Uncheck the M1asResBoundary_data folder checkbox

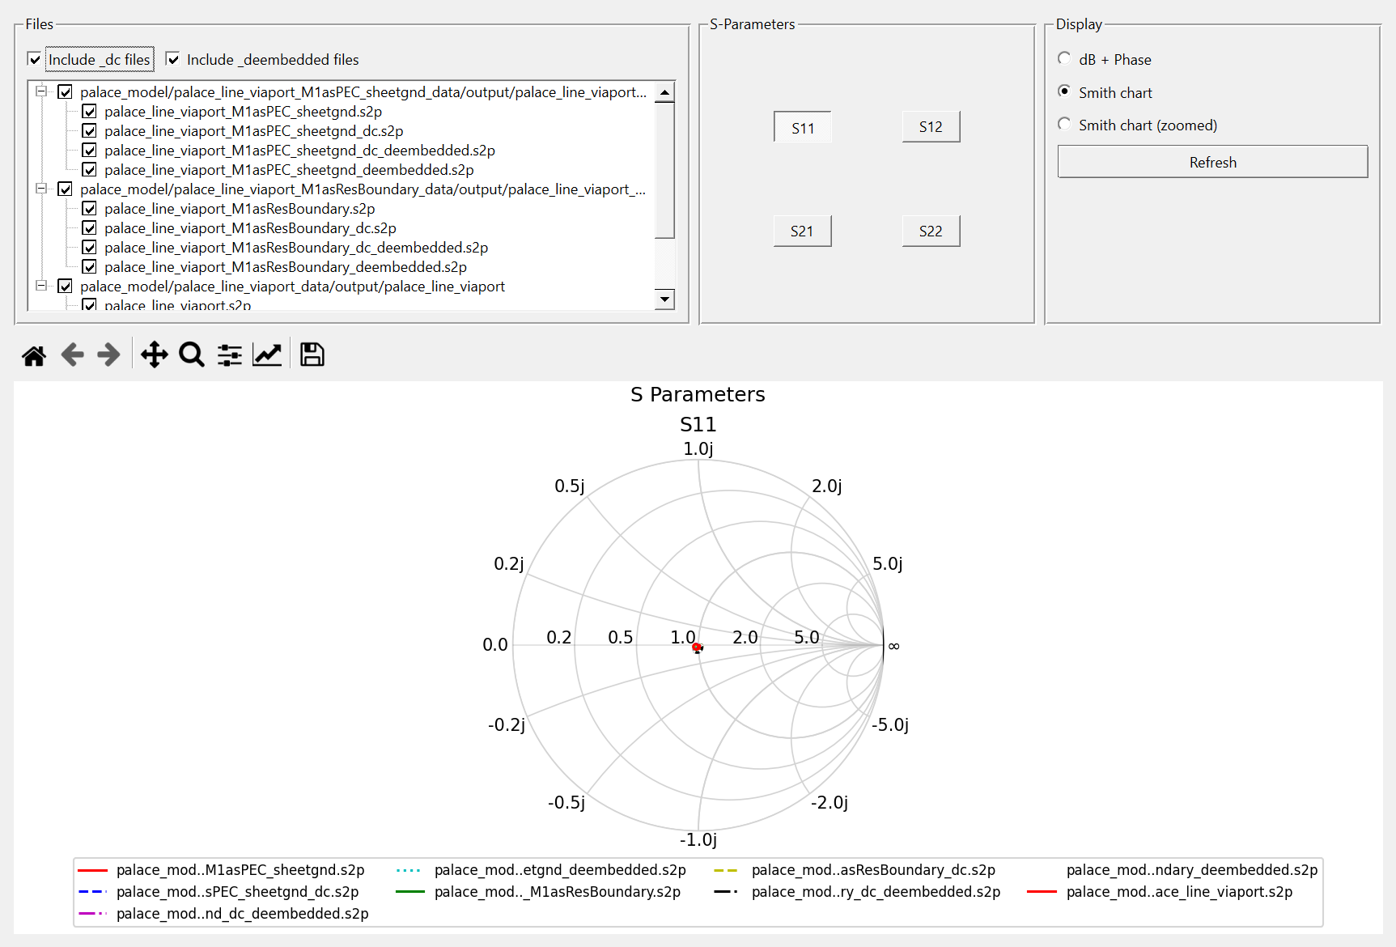(x=66, y=189)
